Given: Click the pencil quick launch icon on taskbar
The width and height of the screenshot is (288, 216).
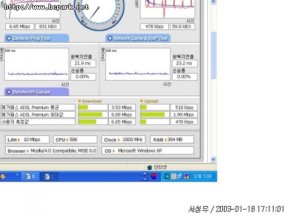Looking at the screenshot, I should pyautogui.click(x=3, y=176).
